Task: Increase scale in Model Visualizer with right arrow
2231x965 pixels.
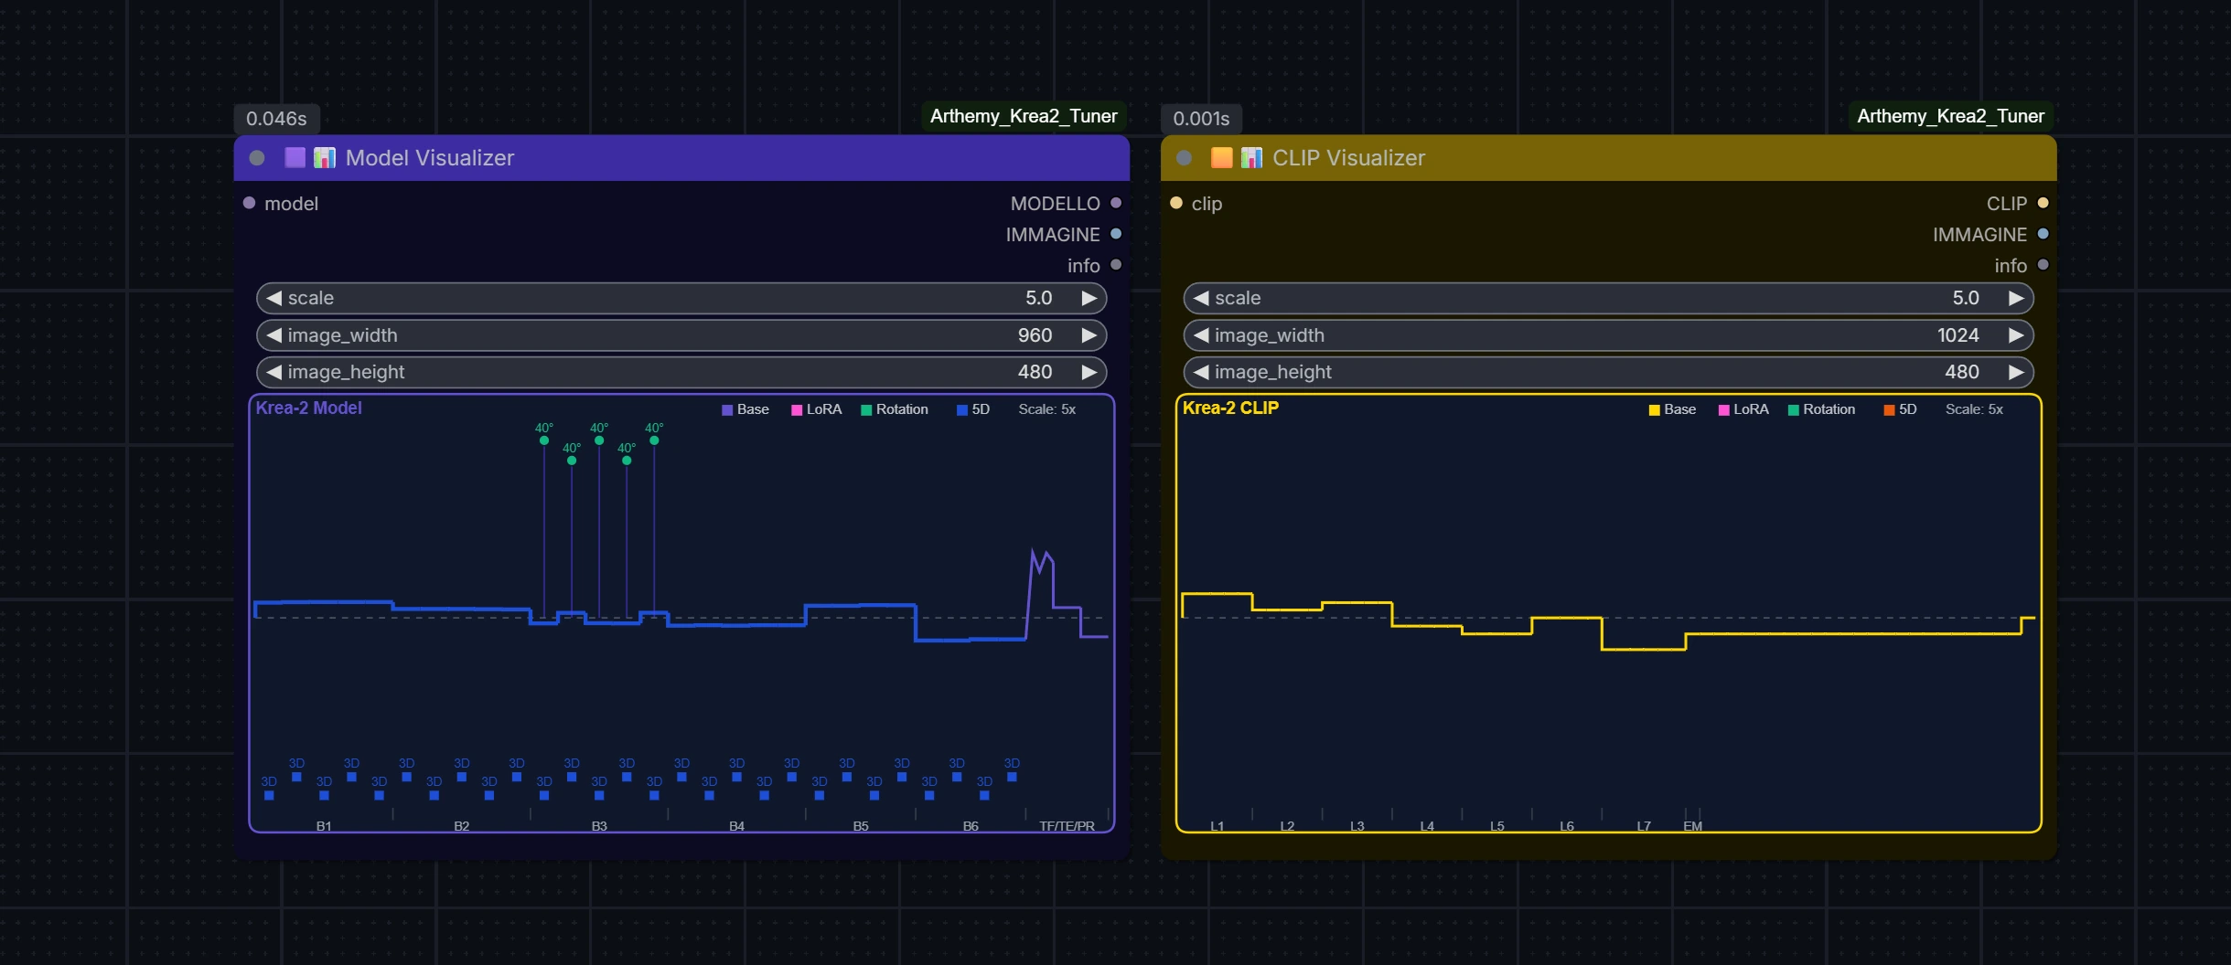Action: [x=1089, y=298]
